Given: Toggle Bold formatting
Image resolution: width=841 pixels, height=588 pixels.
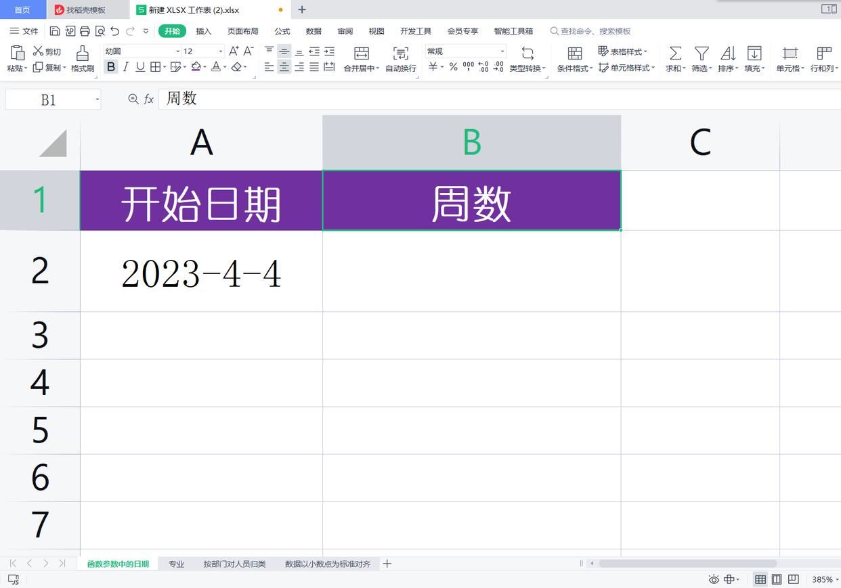Looking at the screenshot, I should (x=110, y=67).
